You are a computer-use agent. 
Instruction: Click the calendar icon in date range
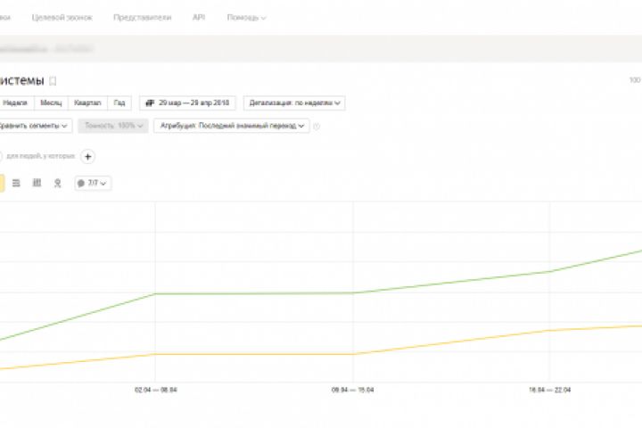point(149,103)
